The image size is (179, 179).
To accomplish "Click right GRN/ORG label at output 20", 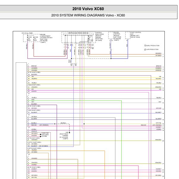I will [158, 140].
